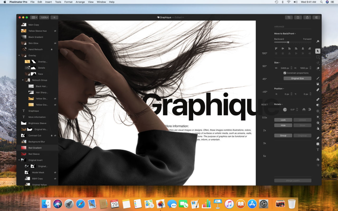Select the Arrange arrow tool

pos(318,51)
